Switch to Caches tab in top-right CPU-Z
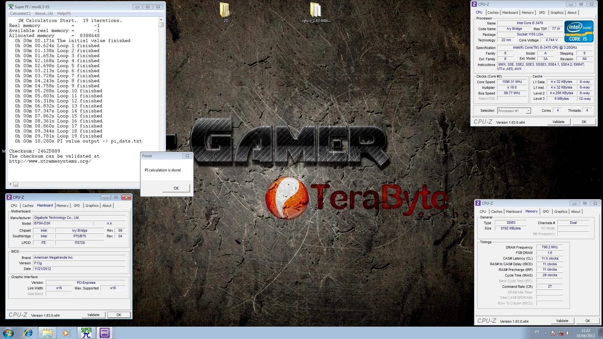 [493, 13]
